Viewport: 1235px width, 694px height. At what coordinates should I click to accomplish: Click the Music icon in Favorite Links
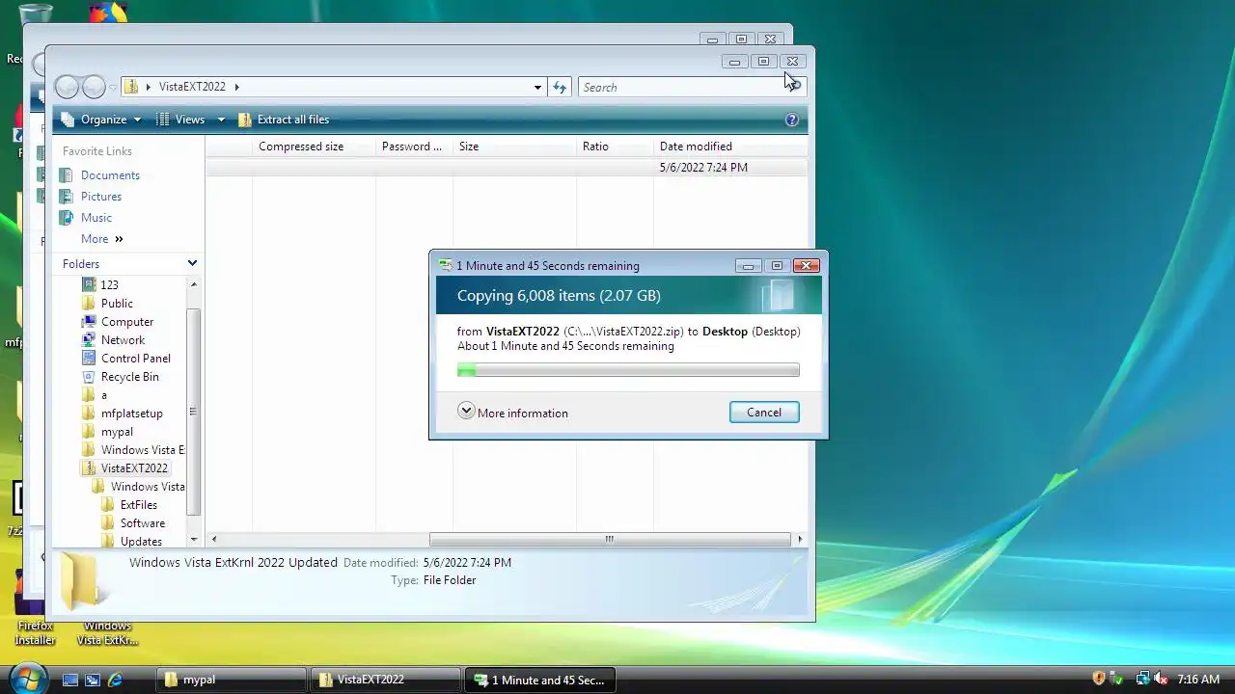(67, 218)
